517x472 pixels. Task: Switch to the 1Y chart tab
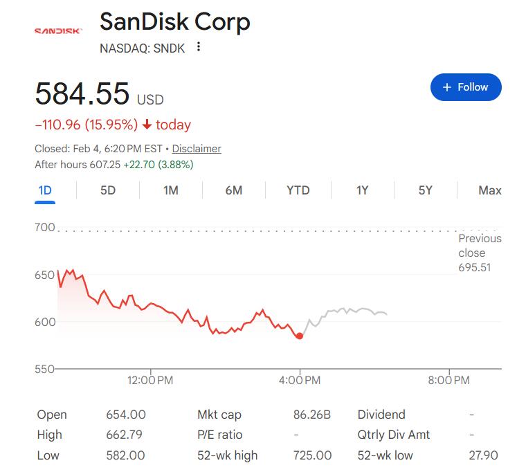point(362,190)
